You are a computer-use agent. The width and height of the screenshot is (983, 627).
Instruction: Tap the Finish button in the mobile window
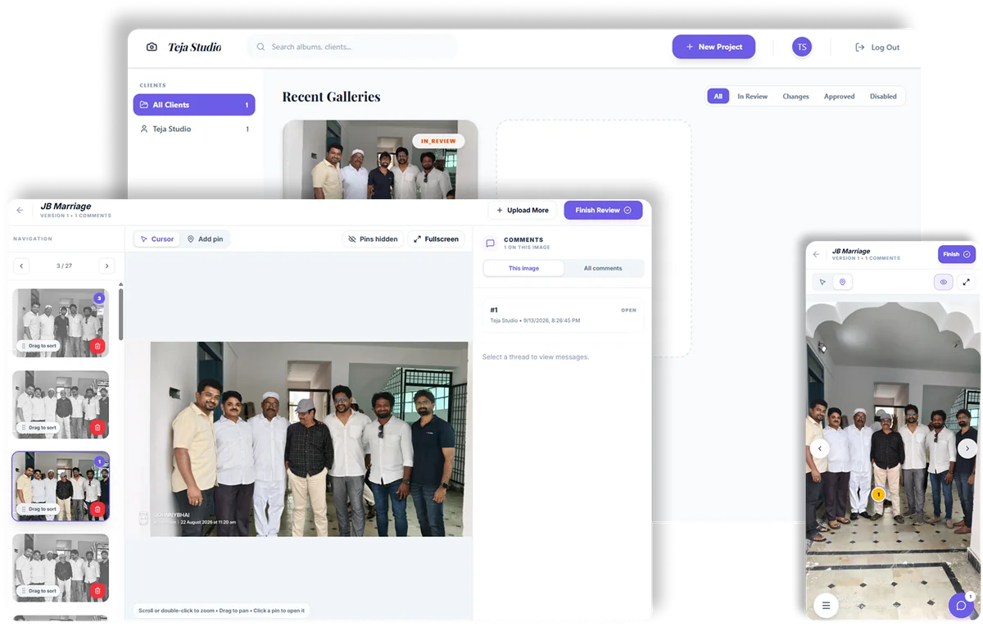(957, 254)
